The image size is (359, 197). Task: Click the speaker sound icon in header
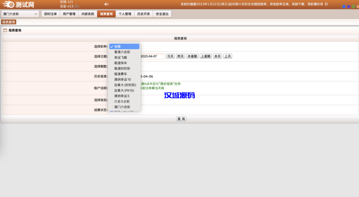(x=107, y=4)
